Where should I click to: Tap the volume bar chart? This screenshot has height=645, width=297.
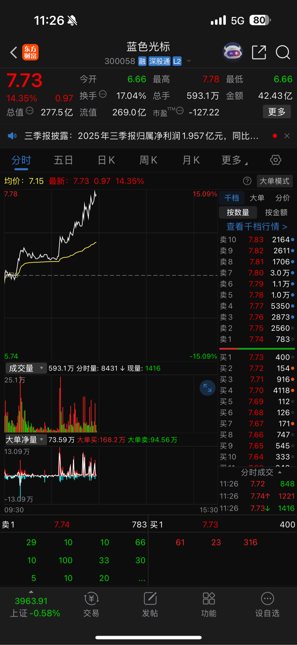pos(111,404)
